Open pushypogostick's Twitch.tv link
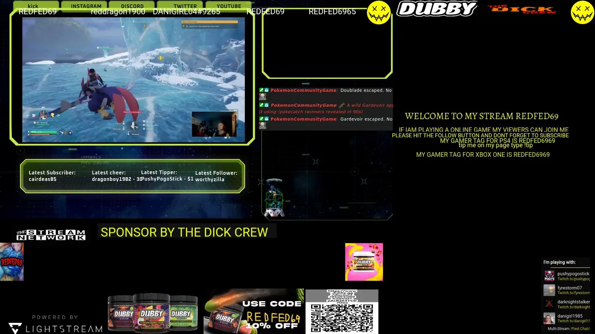This screenshot has width=595, height=334. tap(574, 279)
